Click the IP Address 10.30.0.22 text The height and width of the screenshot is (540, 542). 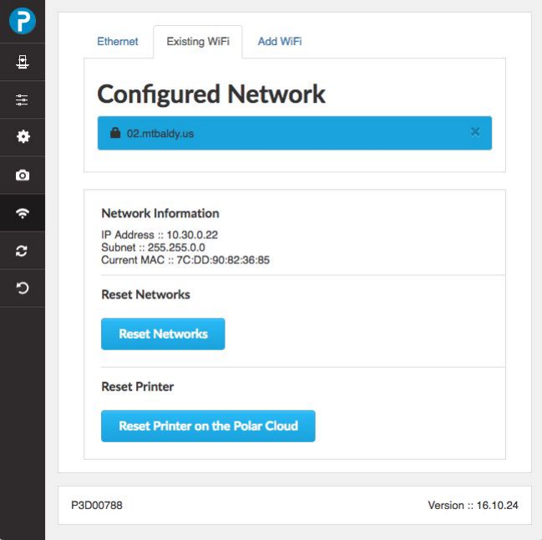(160, 236)
